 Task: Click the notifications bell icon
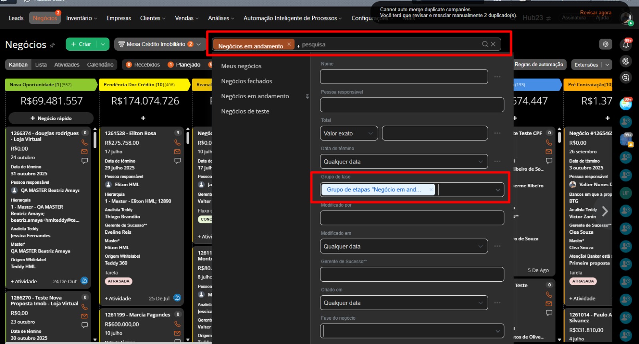pyautogui.click(x=626, y=45)
